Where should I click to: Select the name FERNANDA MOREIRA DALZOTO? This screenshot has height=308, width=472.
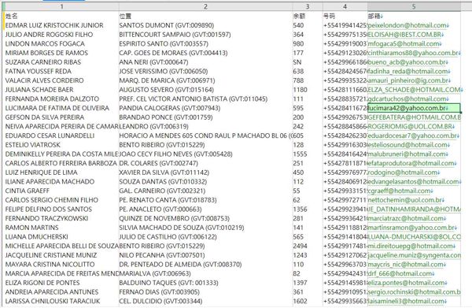coord(52,98)
